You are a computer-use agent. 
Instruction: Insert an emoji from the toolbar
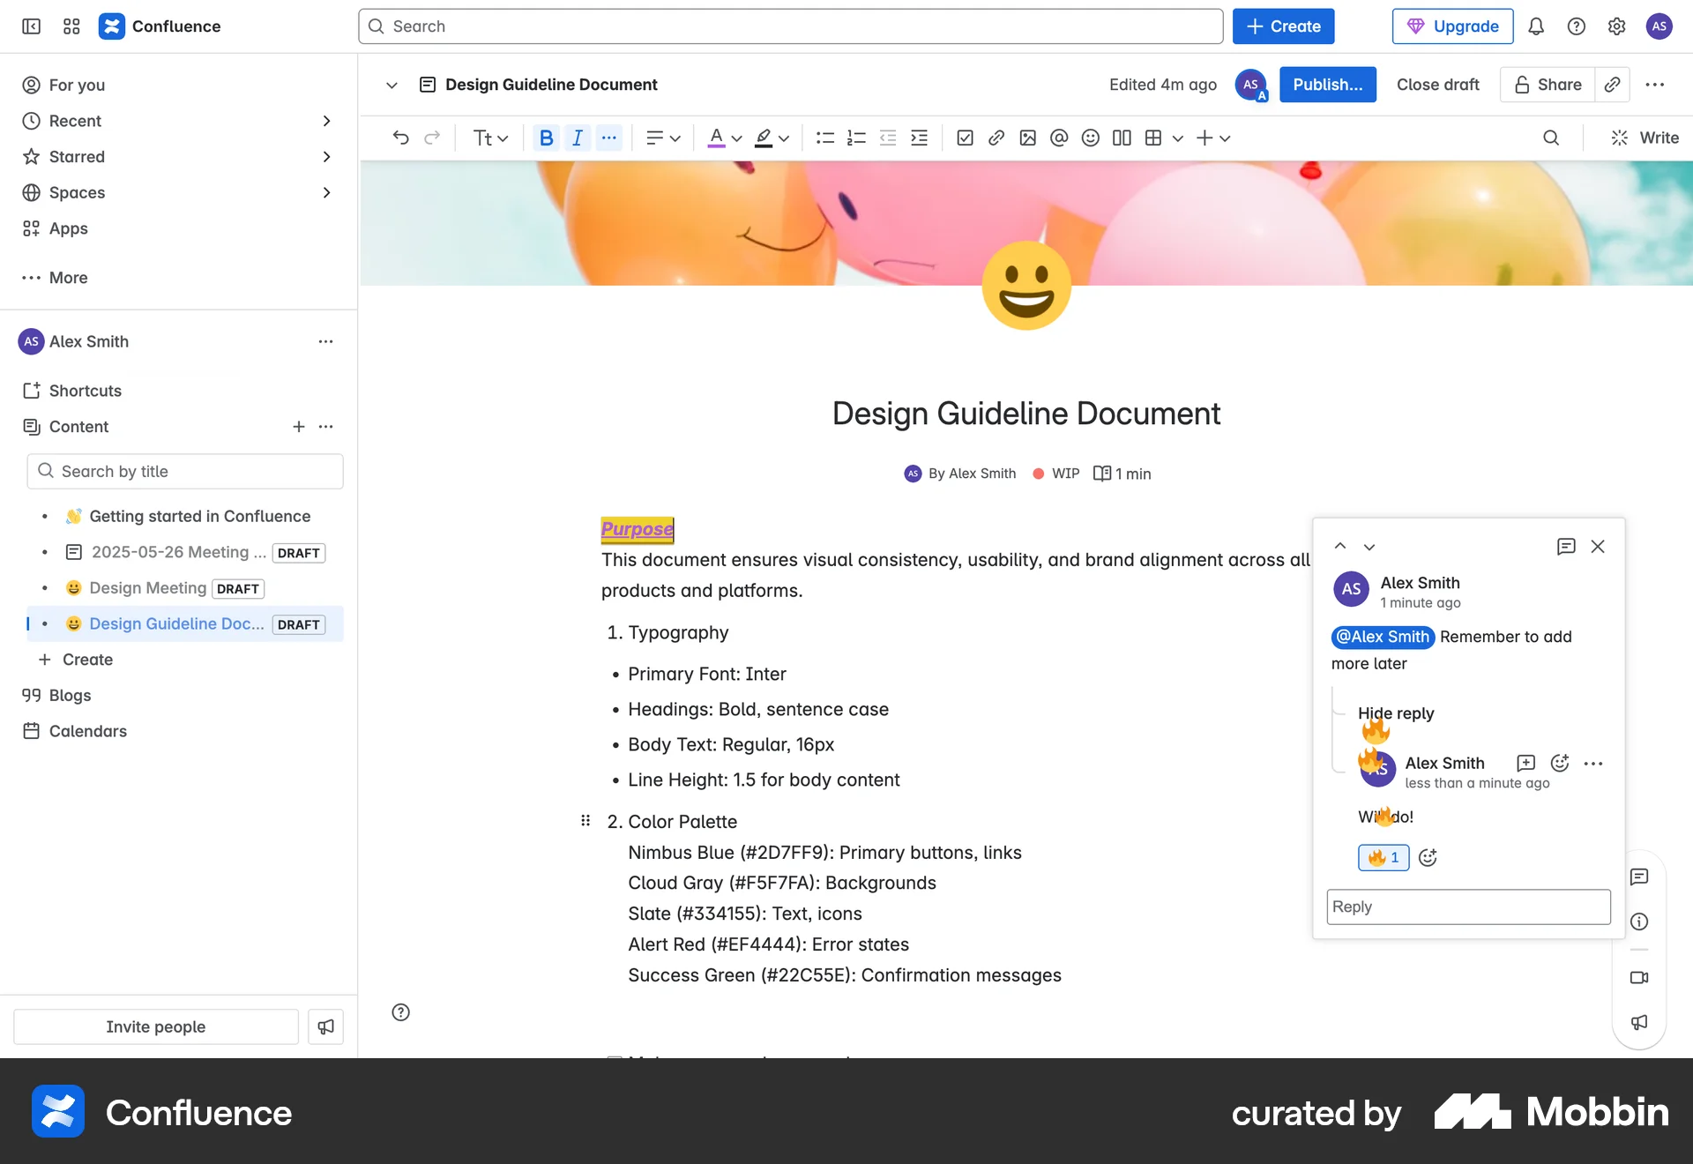tap(1090, 138)
